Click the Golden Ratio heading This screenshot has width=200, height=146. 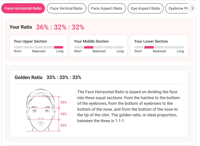[28, 77]
